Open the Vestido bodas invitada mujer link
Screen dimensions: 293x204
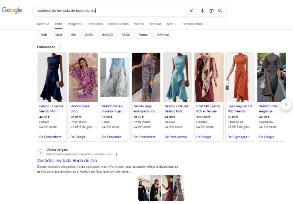tap(114, 109)
